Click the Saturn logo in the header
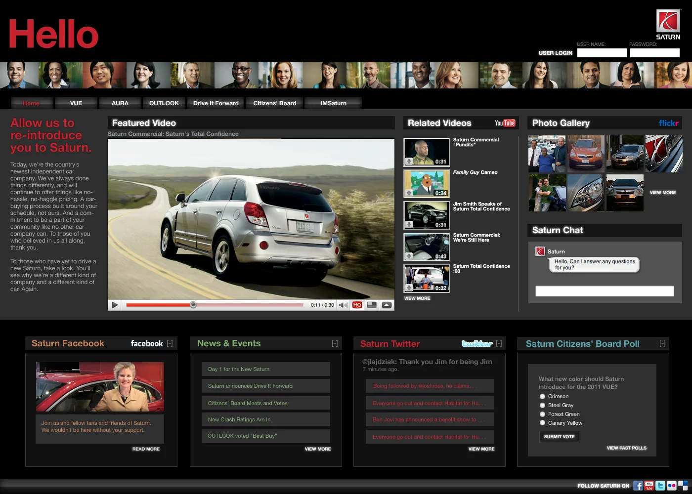The height and width of the screenshot is (494, 692). tap(668, 25)
